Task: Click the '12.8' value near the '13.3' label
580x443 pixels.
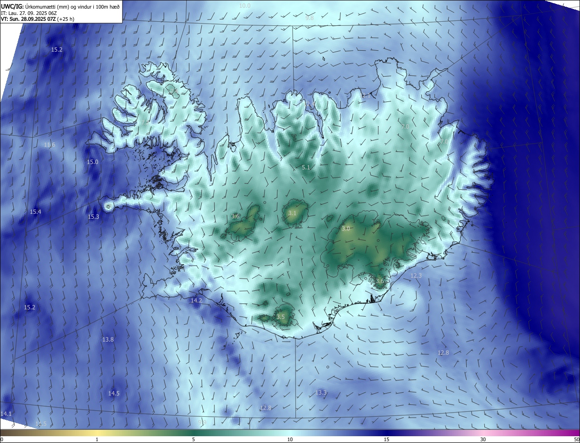Action: [266, 408]
